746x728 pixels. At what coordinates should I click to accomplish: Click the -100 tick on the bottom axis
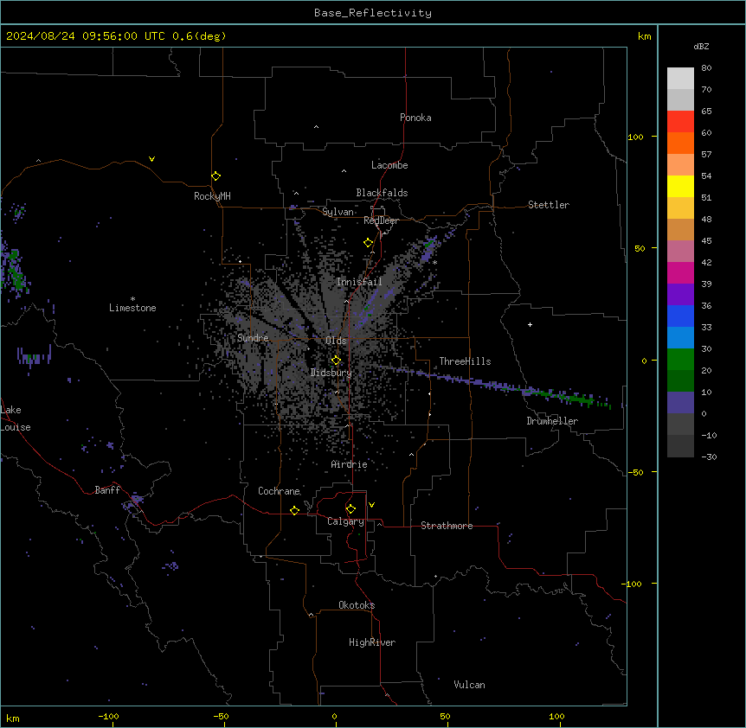pyautogui.click(x=108, y=716)
